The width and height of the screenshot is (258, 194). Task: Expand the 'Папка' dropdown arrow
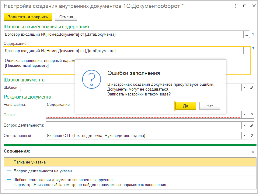coord(244,115)
